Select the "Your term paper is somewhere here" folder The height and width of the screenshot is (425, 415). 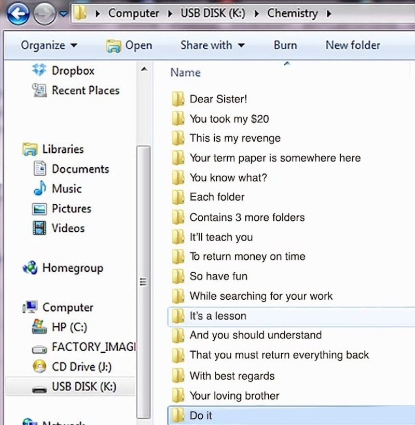pyautogui.click(x=274, y=158)
